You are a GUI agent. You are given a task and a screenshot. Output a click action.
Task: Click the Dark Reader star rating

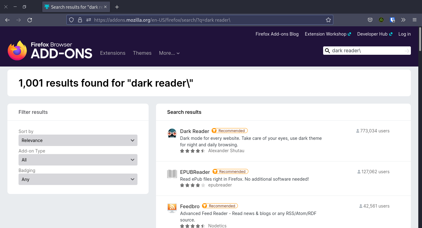point(193,151)
